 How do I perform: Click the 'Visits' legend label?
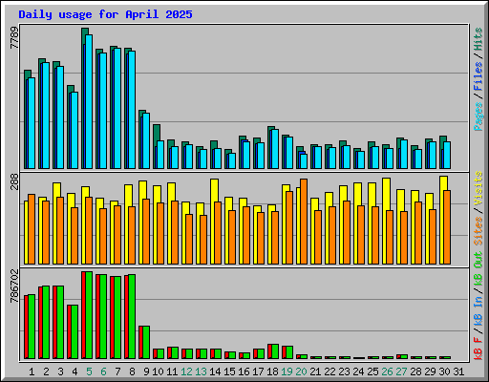tap(478, 188)
